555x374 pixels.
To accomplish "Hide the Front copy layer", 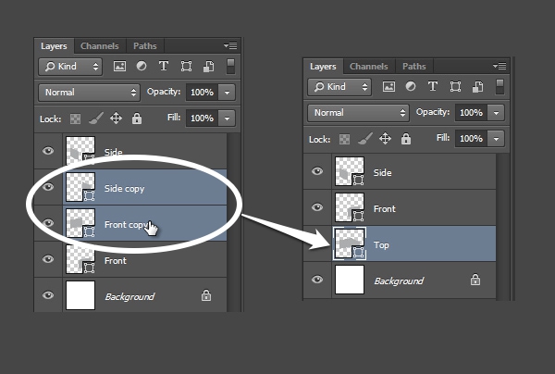I will 48,223.
